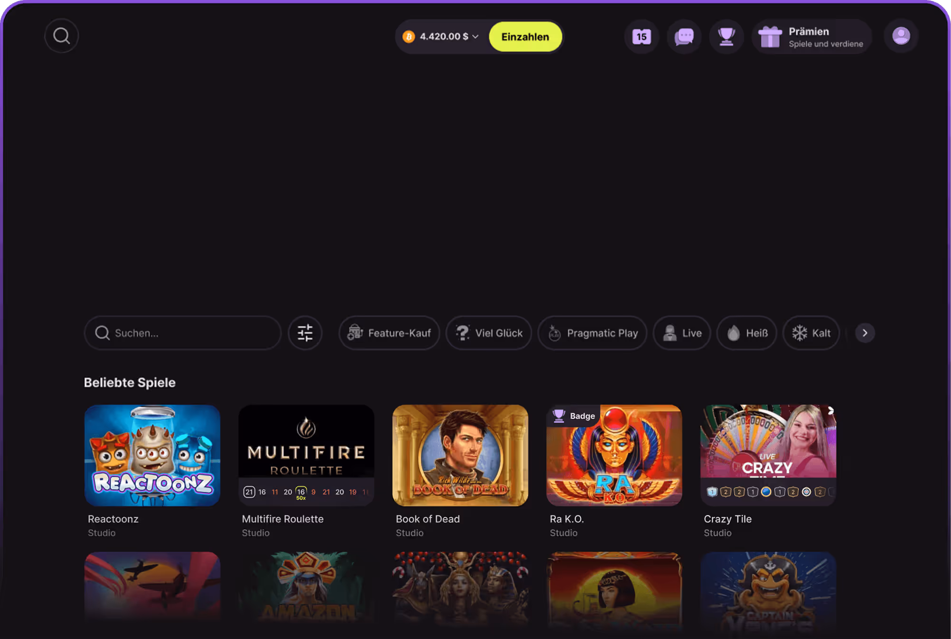This screenshot has width=951, height=639.
Task: Click the Einzahlen deposit button
Action: (x=525, y=37)
